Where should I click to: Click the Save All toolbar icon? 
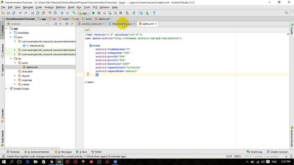(x=8, y=13)
